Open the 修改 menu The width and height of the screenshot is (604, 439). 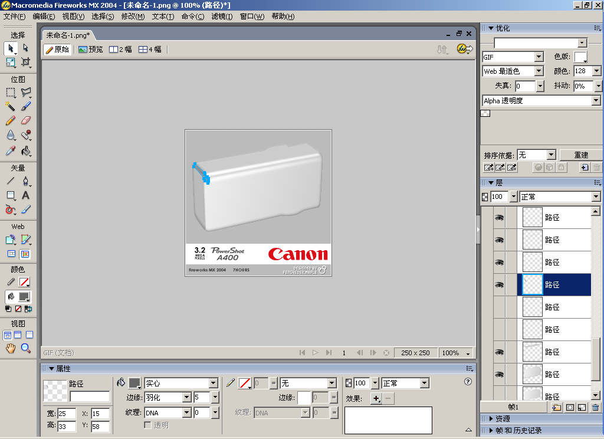[133, 17]
